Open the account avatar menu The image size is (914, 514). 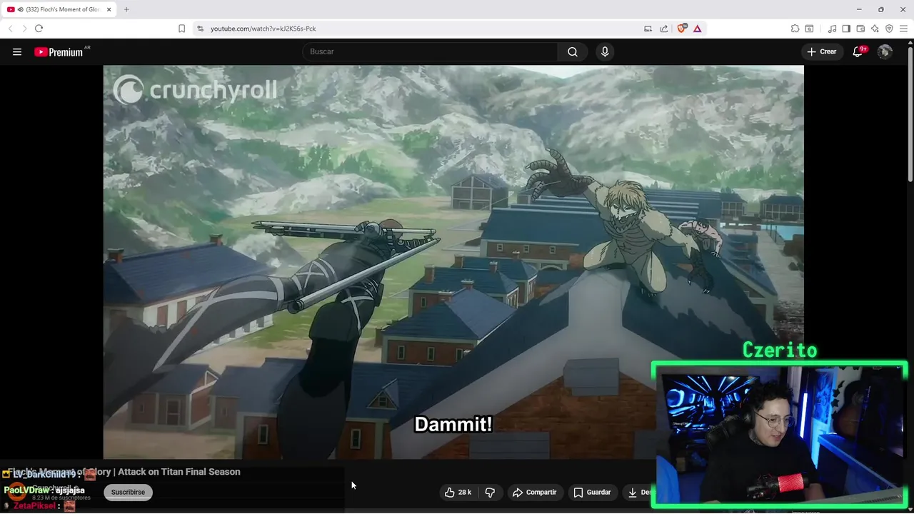click(x=885, y=51)
